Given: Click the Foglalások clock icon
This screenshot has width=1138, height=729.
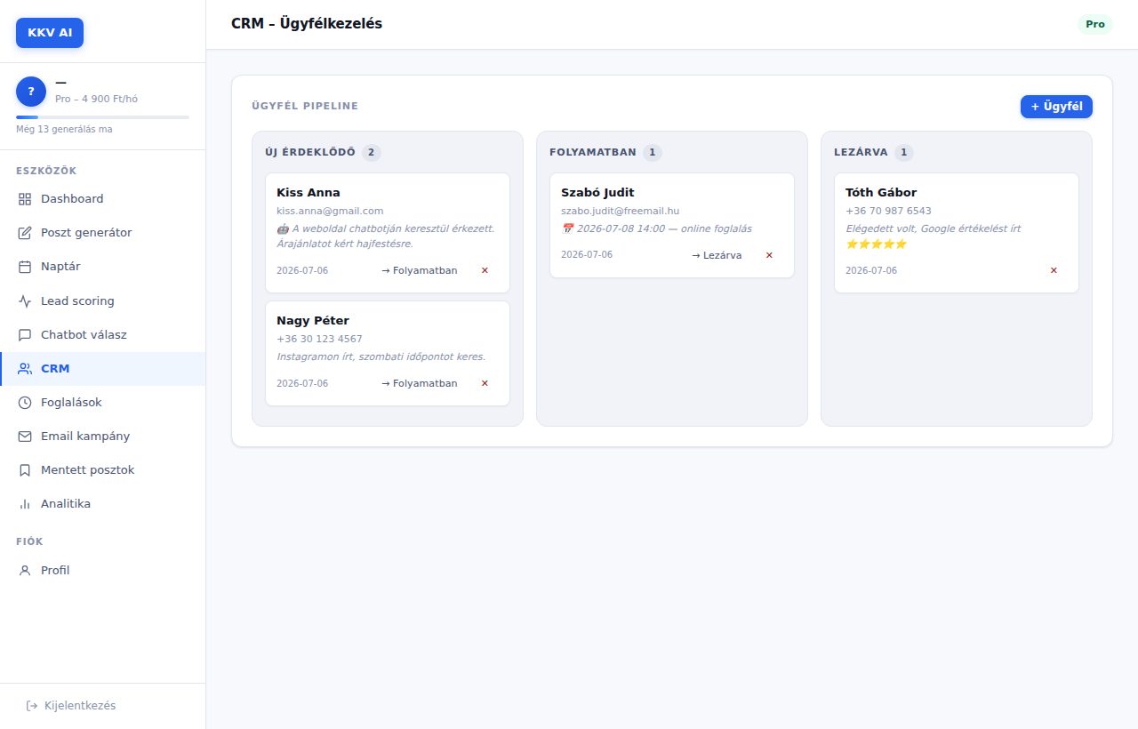Looking at the screenshot, I should [25, 403].
